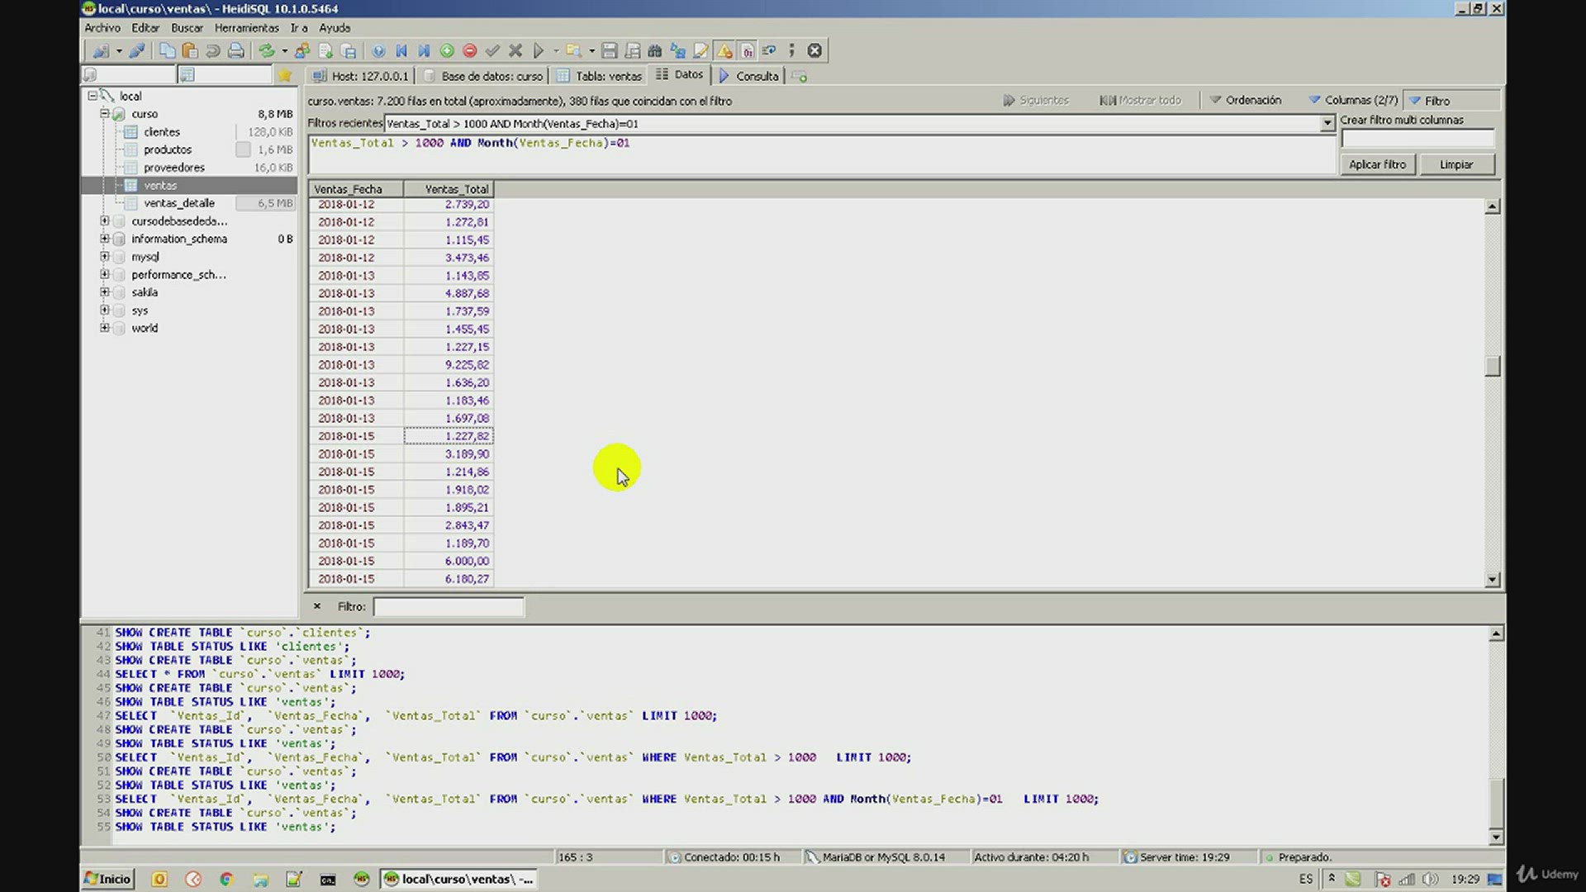Open the Herramientas menu
Screen dimensions: 1586x892
coord(247,28)
